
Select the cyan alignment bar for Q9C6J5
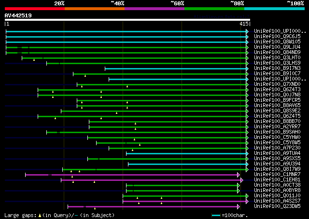[x=126, y=37]
